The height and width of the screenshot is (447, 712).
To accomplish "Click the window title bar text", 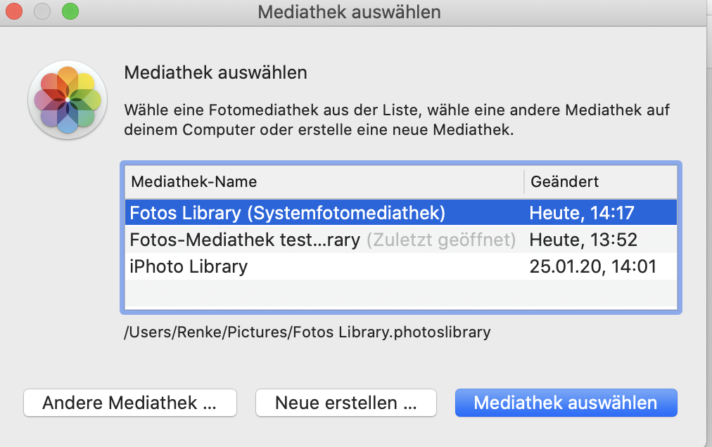I will tap(350, 12).
